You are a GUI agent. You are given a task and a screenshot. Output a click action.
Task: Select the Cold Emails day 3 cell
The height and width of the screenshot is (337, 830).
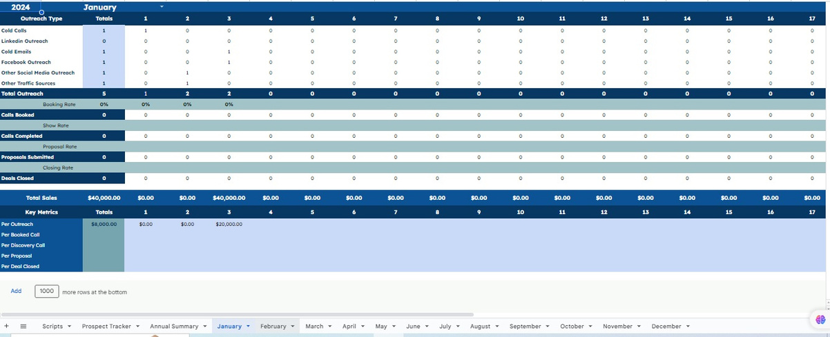click(x=229, y=52)
